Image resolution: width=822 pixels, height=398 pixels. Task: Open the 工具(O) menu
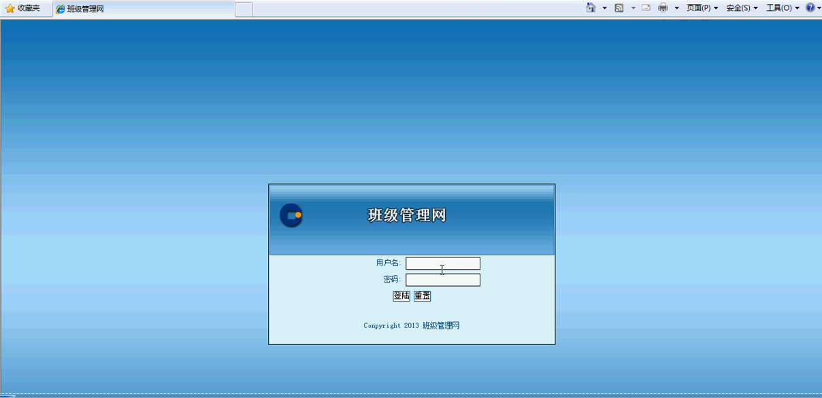pos(783,8)
